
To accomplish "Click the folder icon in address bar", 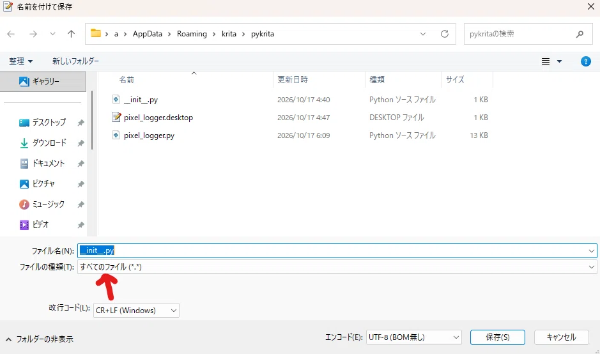I will click(x=96, y=34).
